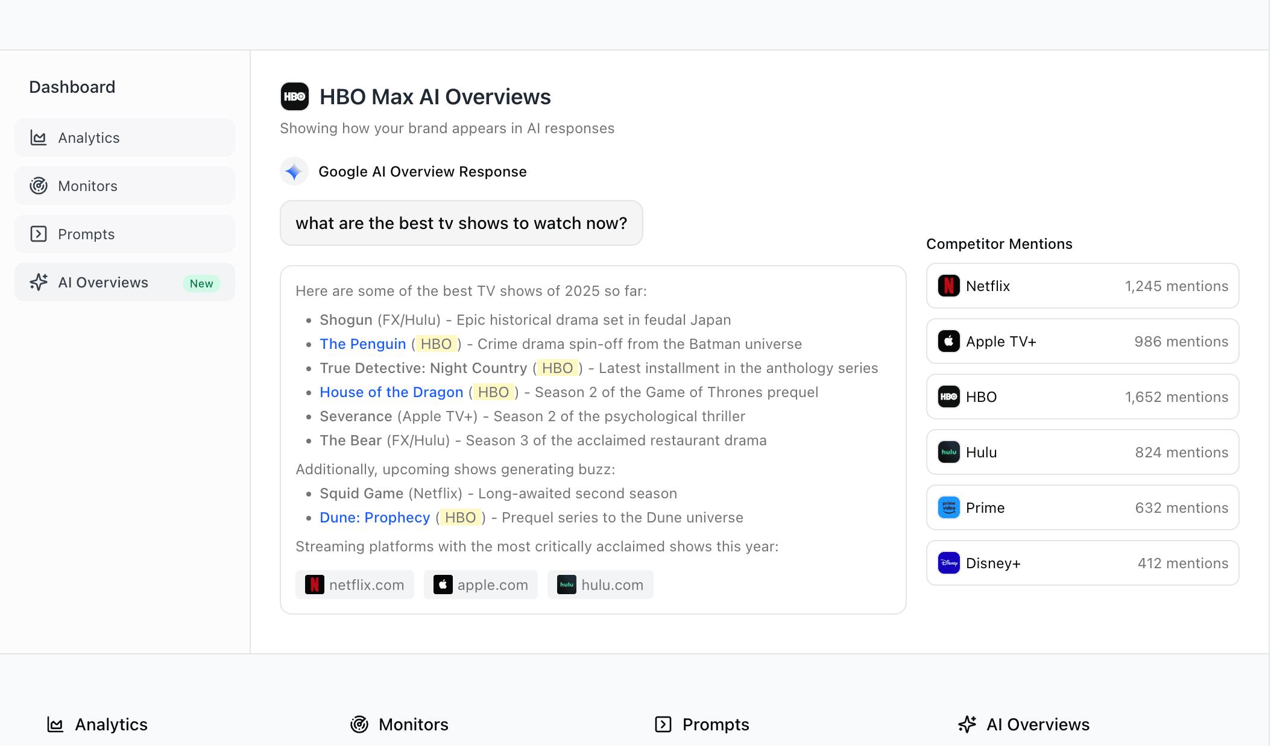Click the Google AI sparkle icon

[294, 172]
